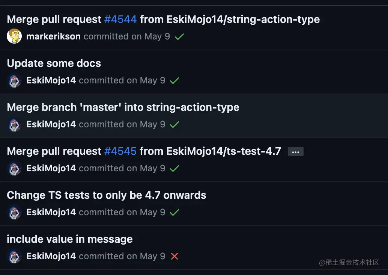This screenshot has width=388, height=275.
Task: Open the red failed status for "include value in message"
Action: click(174, 256)
